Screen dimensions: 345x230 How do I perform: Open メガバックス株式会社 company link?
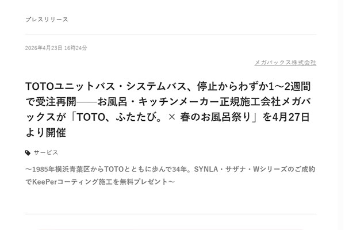285,63
